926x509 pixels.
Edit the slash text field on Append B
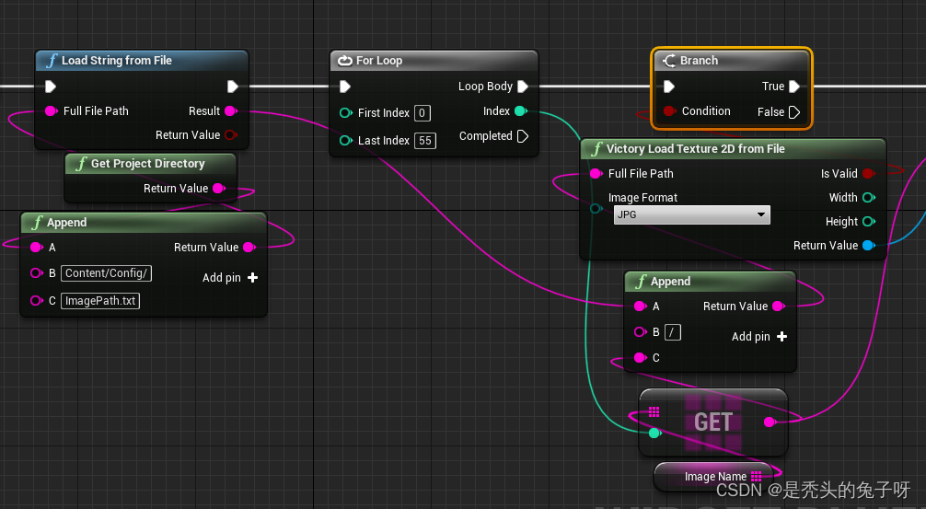click(673, 332)
